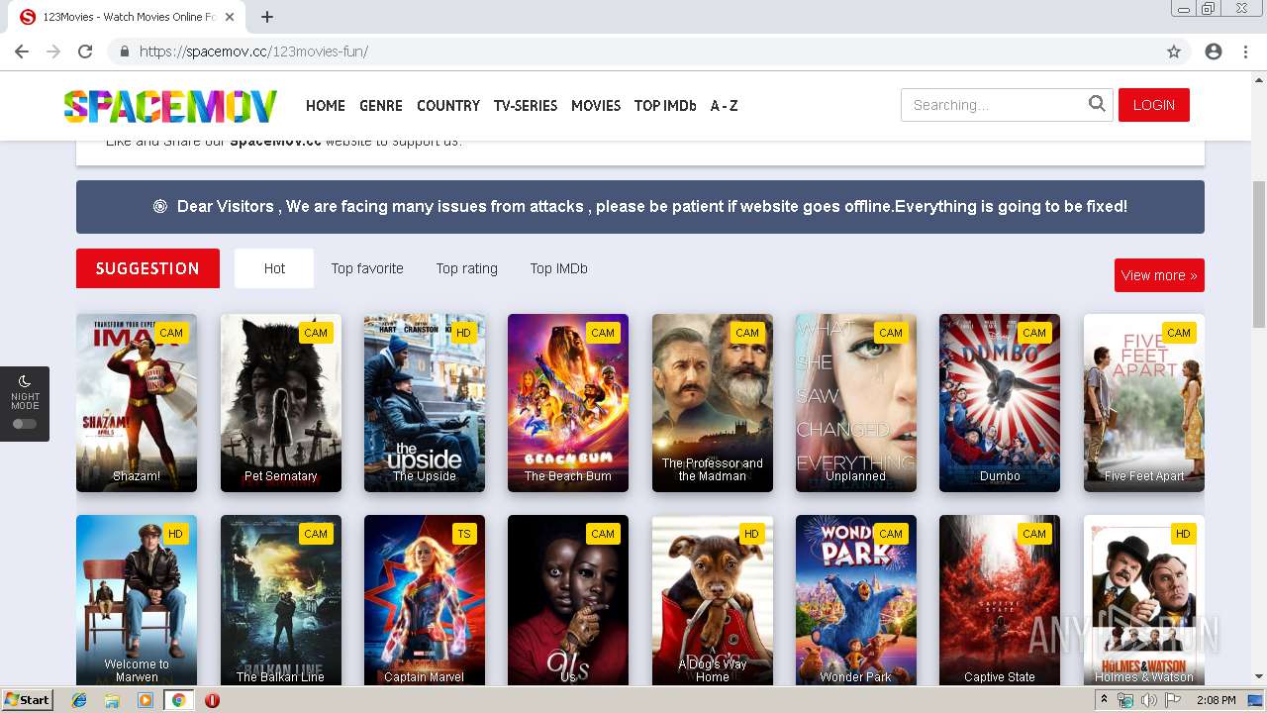Screen dimensions: 1267x713
Task: Open the Shazam! movie poster
Action: (x=137, y=403)
